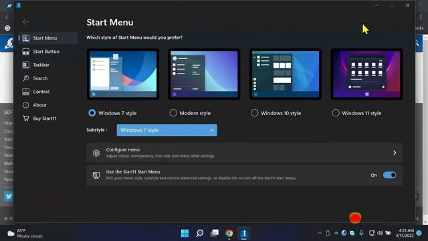428x241 pixels.
Task: Open the Search settings section
Action: click(48, 78)
